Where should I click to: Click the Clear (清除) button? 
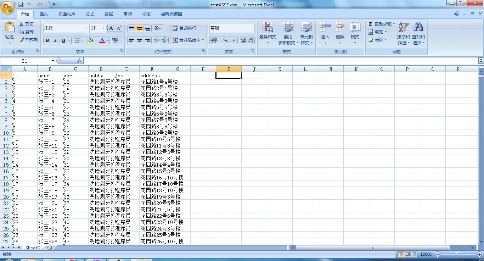coord(377,40)
